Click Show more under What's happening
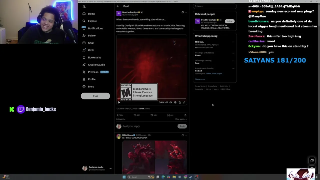 (200, 79)
